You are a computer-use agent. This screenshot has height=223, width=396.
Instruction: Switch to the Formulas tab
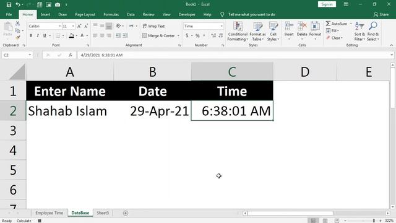(x=111, y=15)
